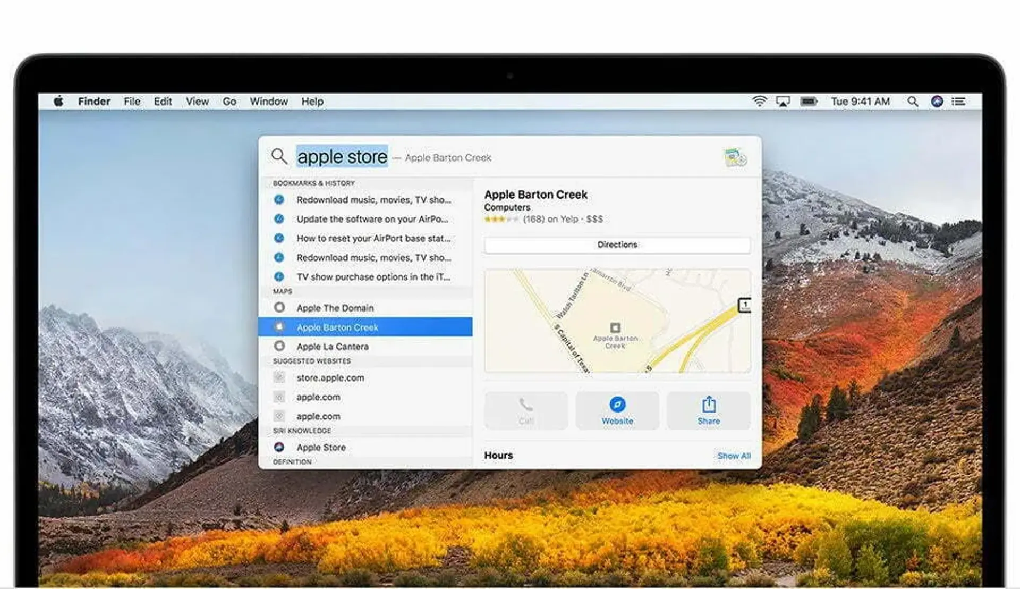Select Apple La Cantera maps result
Image resolution: width=1020 pixels, height=589 pixels.
point(365,346)
